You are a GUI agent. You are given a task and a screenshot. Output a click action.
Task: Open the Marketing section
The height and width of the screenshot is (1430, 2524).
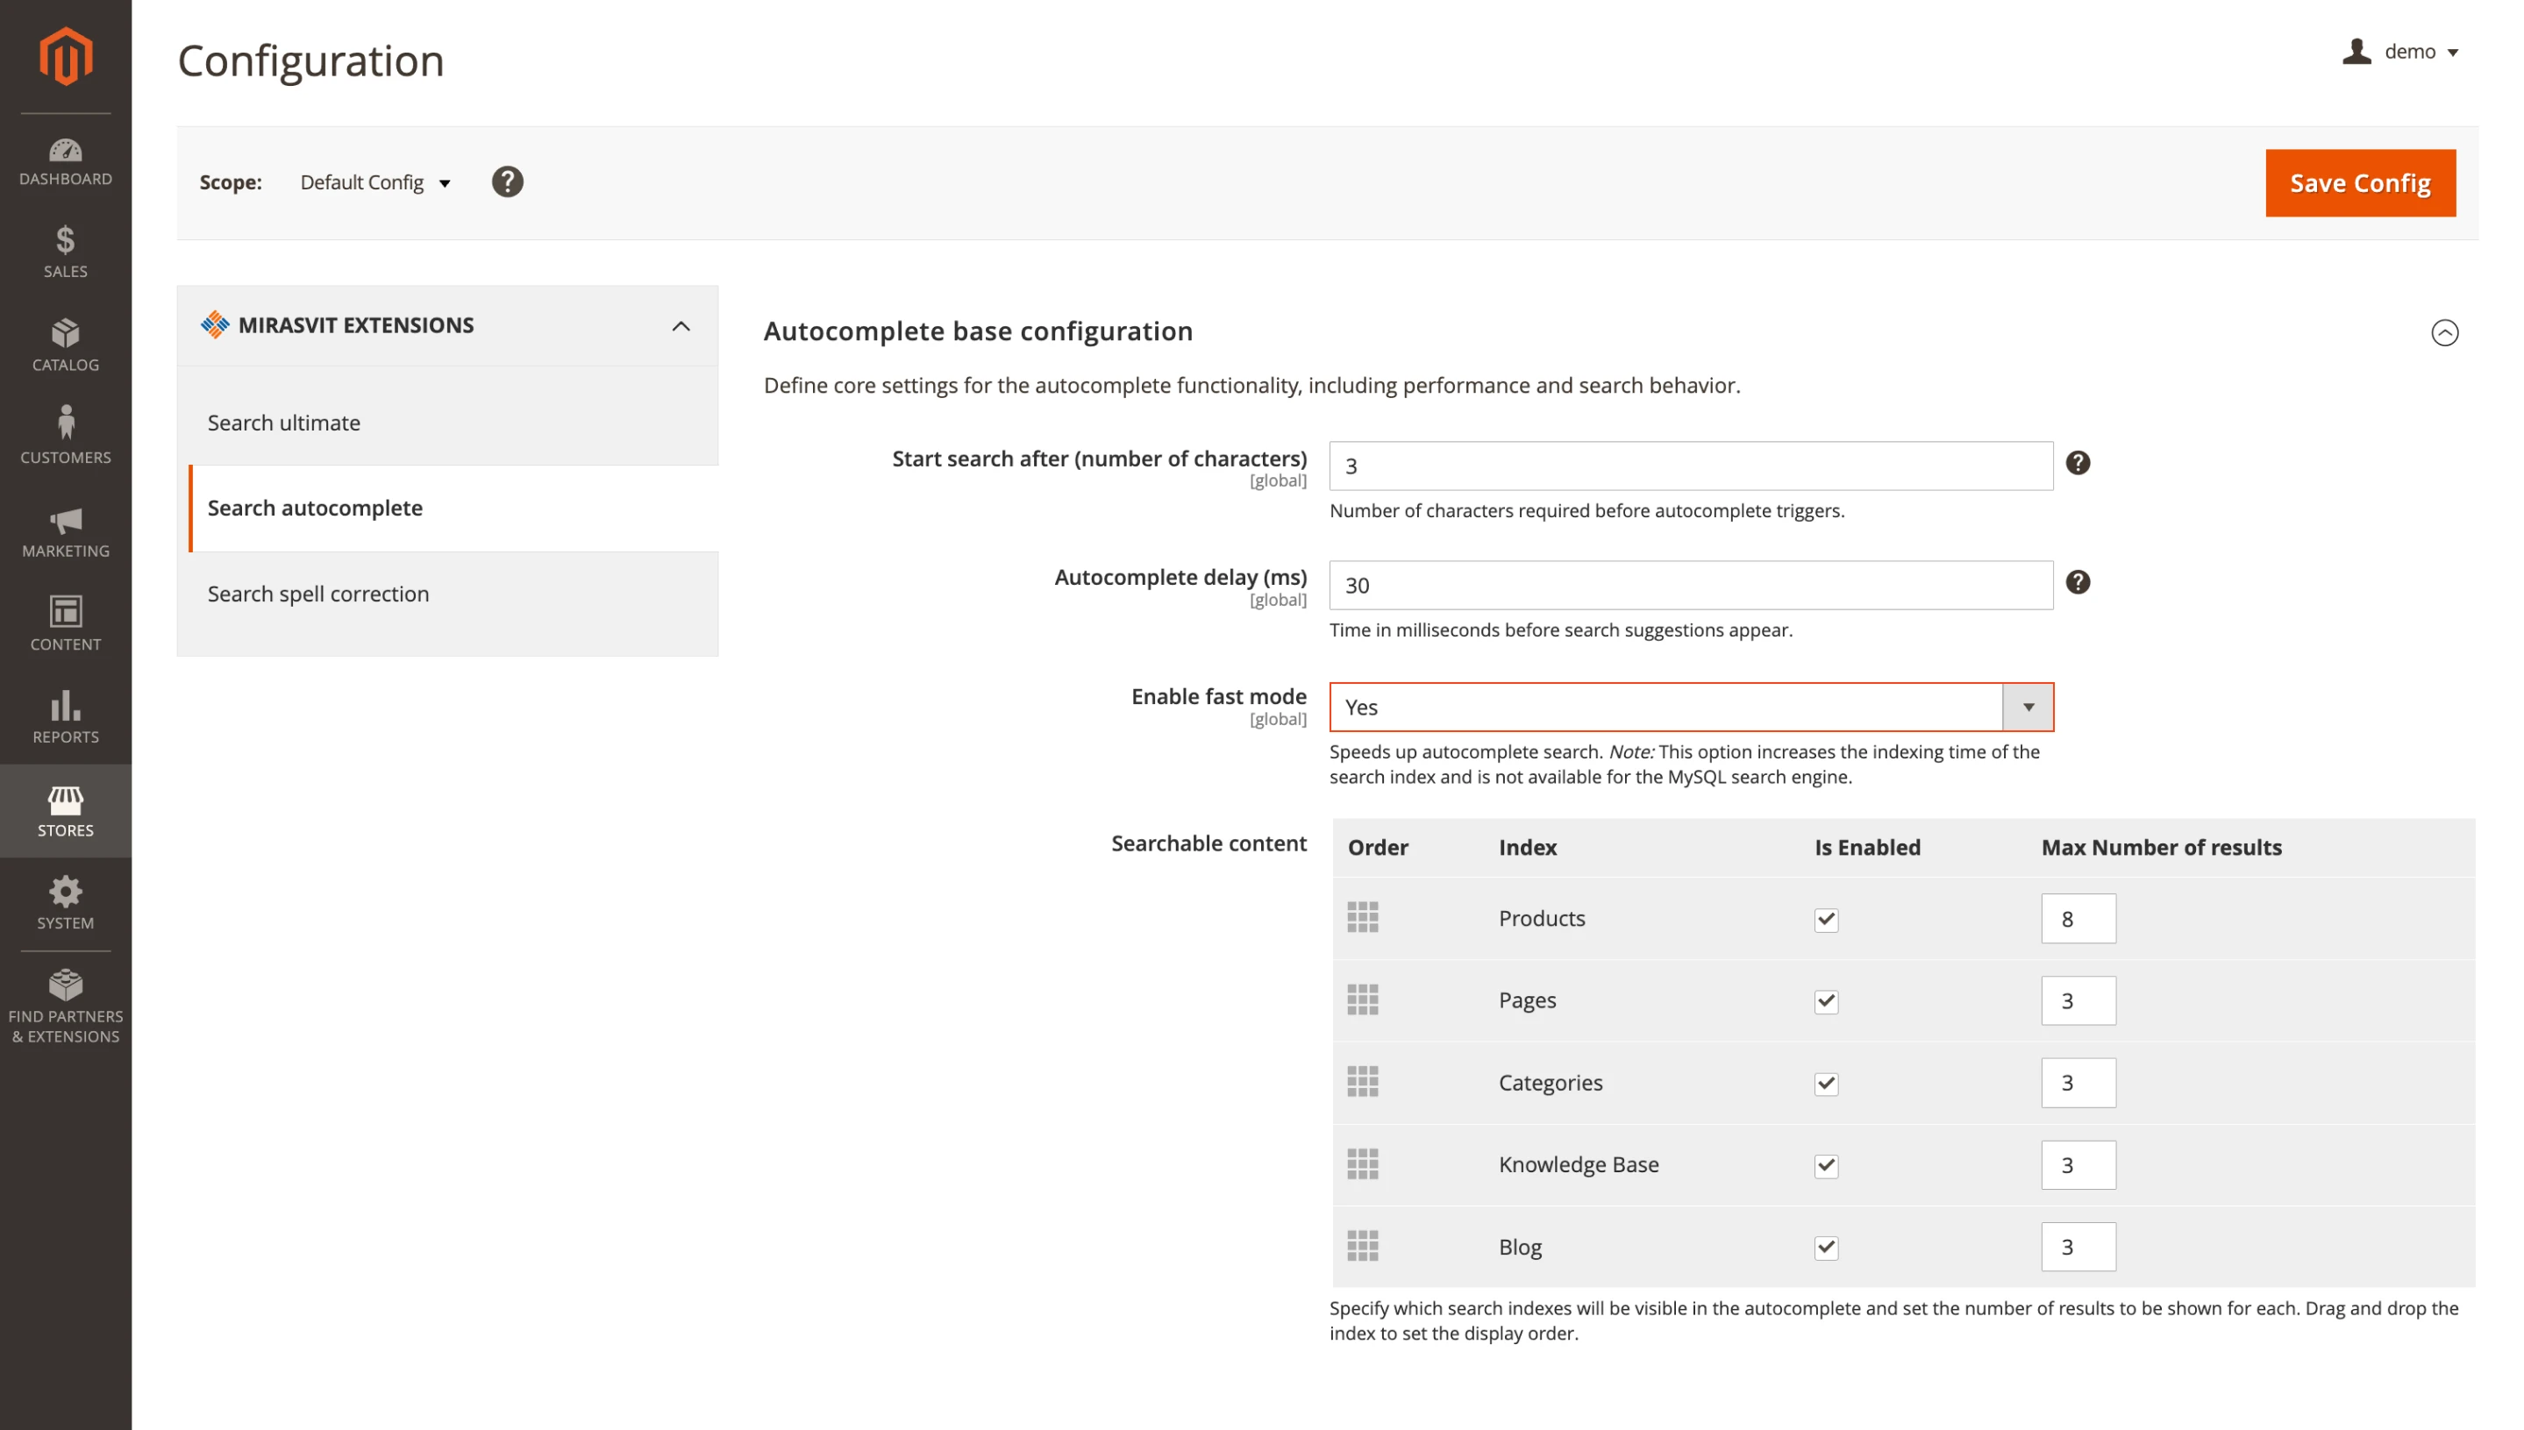[x=66, y=530]
